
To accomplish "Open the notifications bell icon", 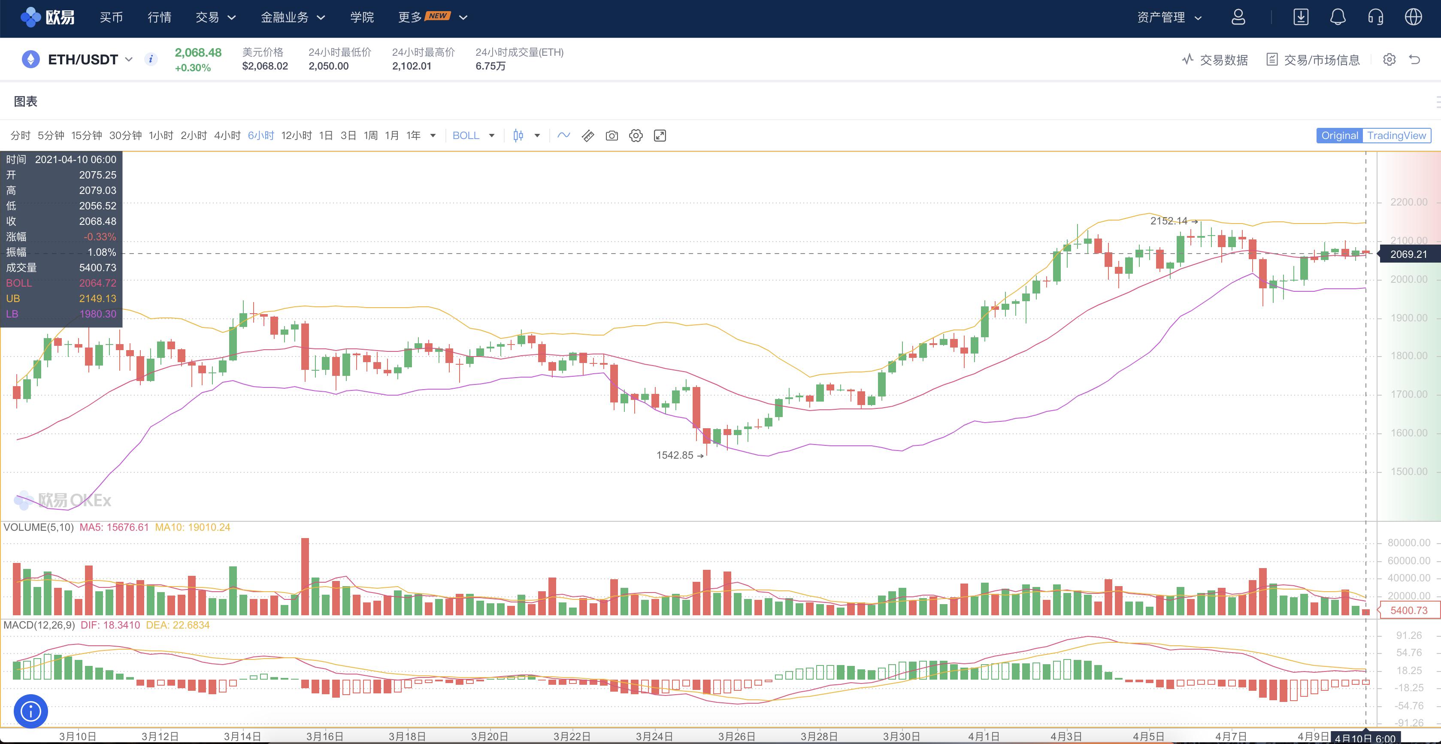I will (x=1338, y=17).
